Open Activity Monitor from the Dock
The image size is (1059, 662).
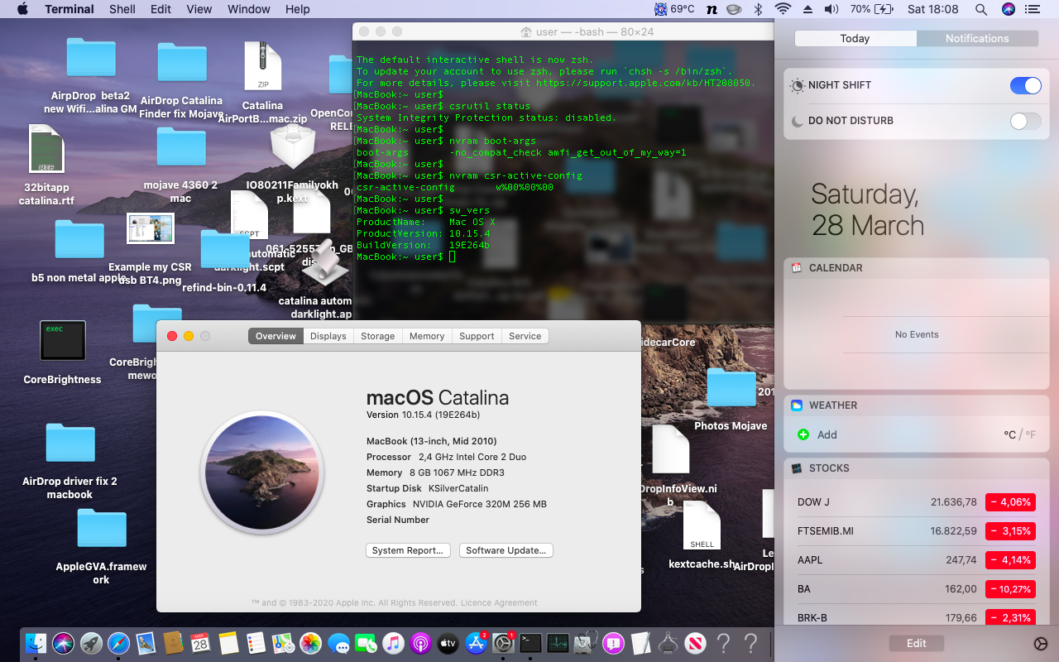pos(558,643)
